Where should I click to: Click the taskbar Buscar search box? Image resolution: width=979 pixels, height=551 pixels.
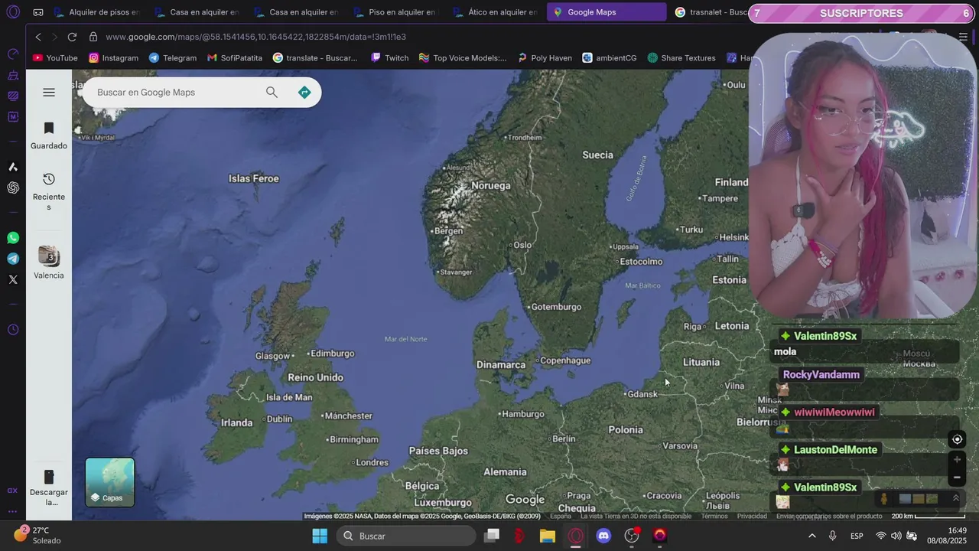click(x=406, y=536)
